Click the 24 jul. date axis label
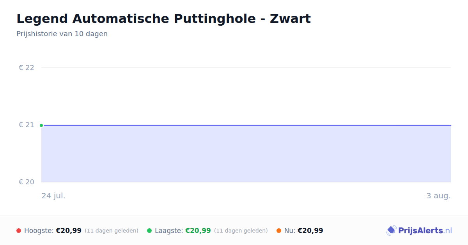The height and width of the screenshot is (245, 468). tap(53, 196)
